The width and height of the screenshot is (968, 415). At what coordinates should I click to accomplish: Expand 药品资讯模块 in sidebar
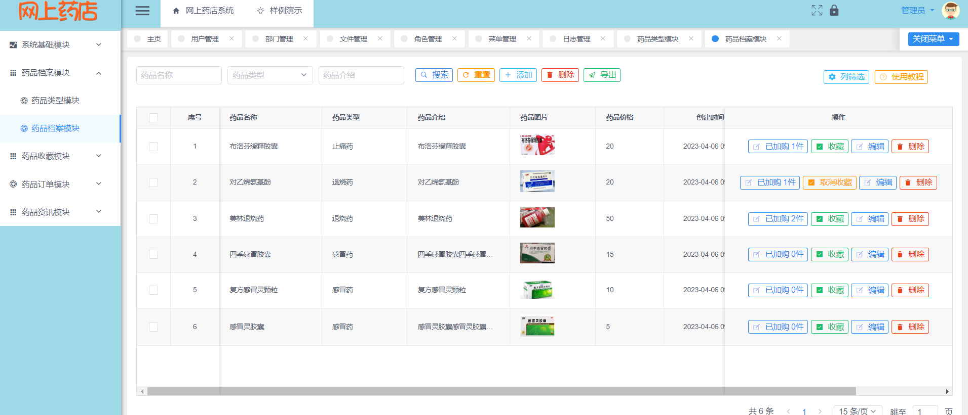pyautogui.click(x=60, y=212)
